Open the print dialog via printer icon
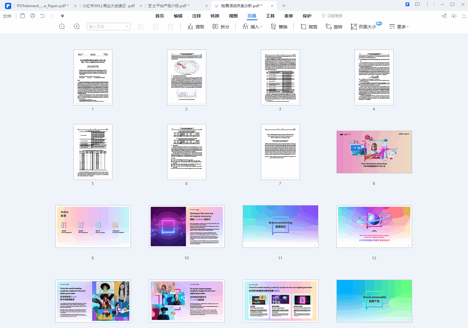468x328 pixels. click(32, 16)
